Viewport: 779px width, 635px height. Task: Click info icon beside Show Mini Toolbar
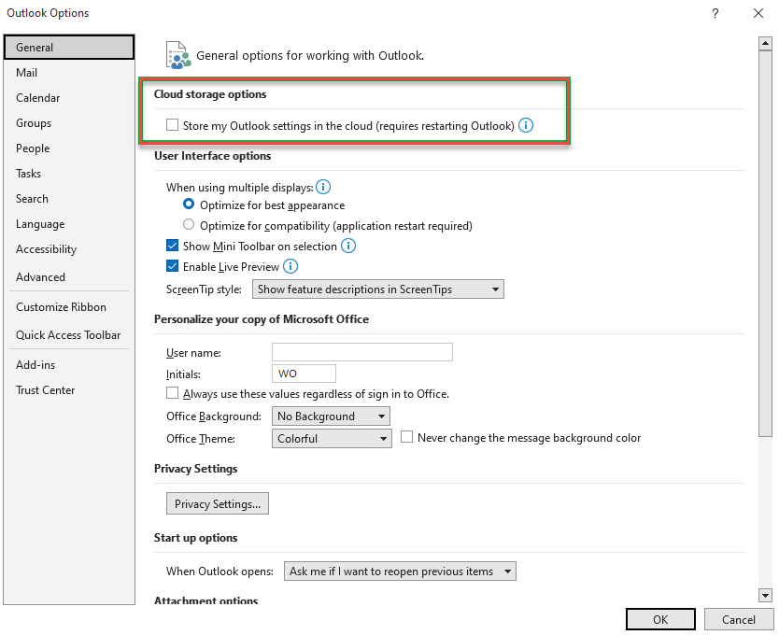pos(348,246)
